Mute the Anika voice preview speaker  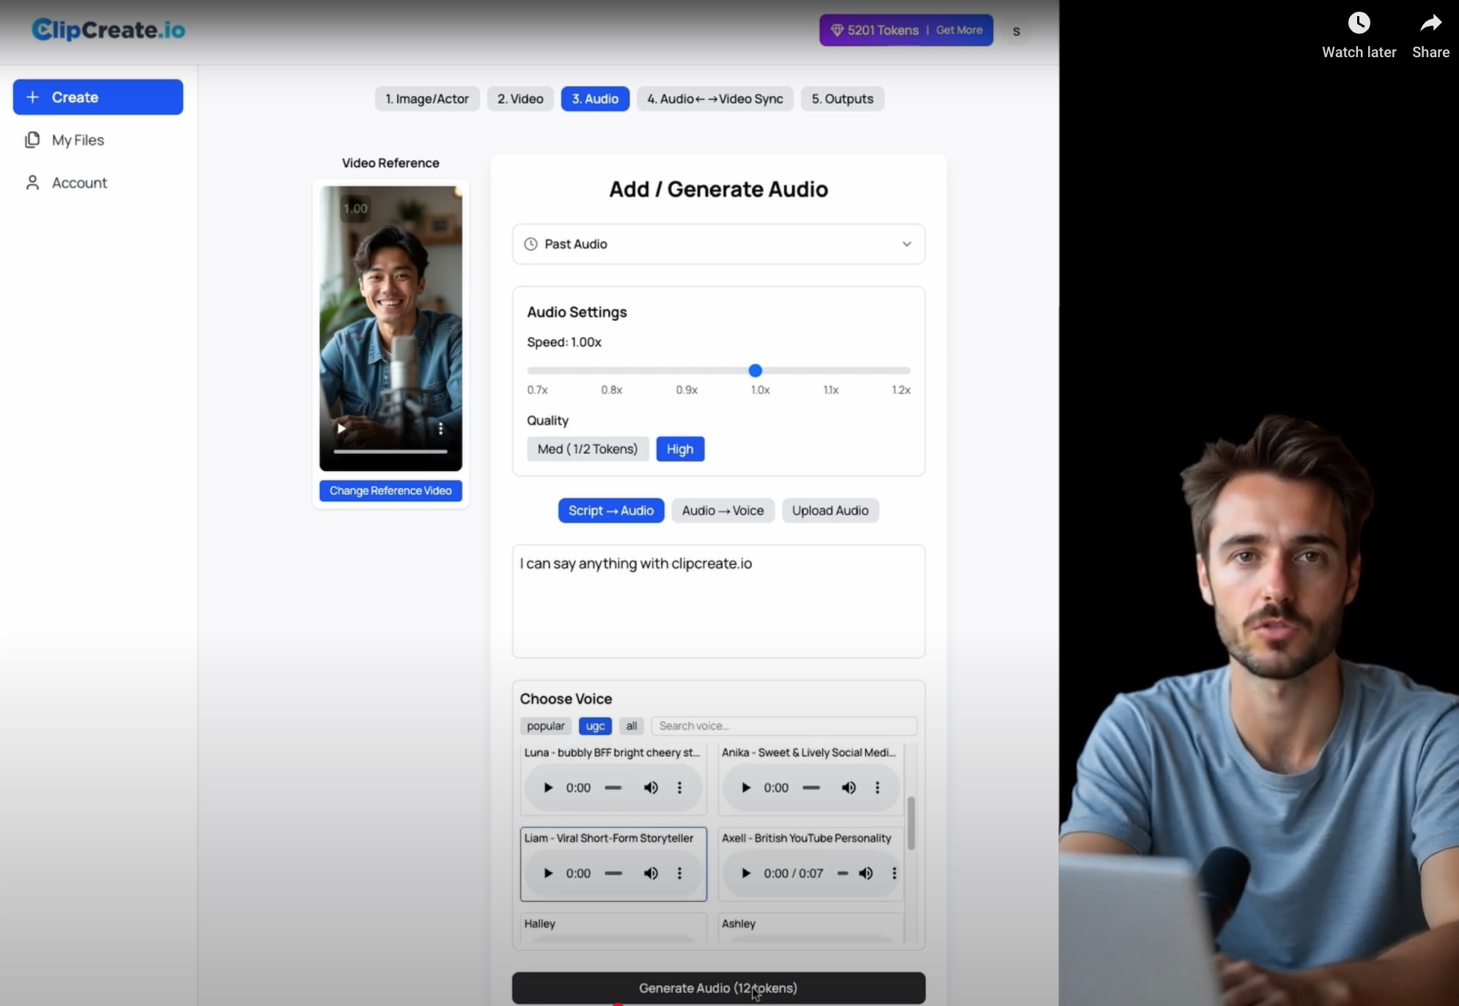pos(849,788)
